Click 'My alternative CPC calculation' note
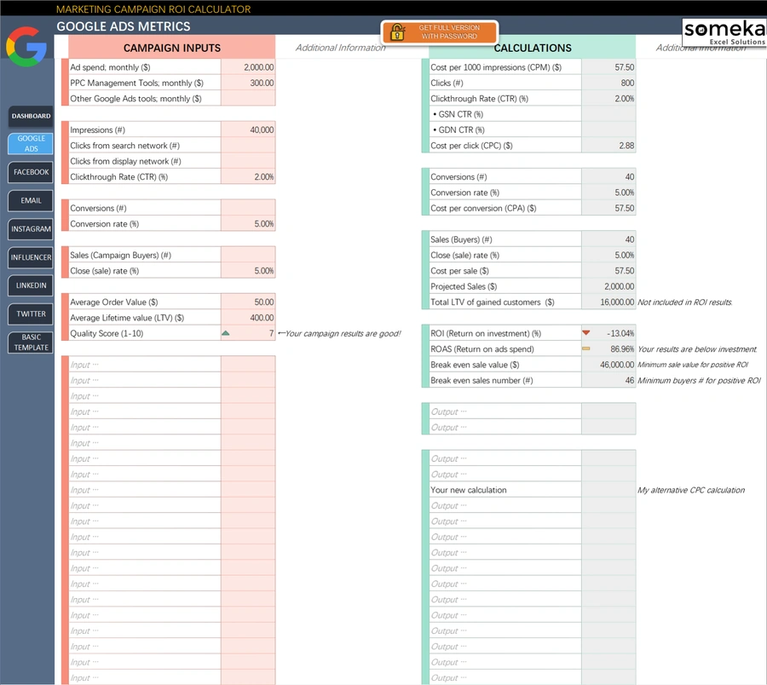 (x=690, y=489)
